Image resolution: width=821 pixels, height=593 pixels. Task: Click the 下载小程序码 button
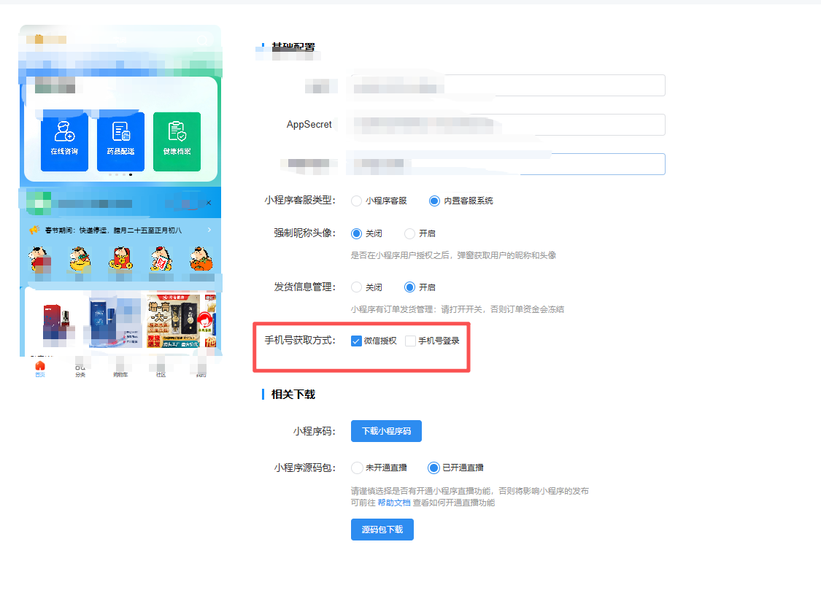pos(386,431)
